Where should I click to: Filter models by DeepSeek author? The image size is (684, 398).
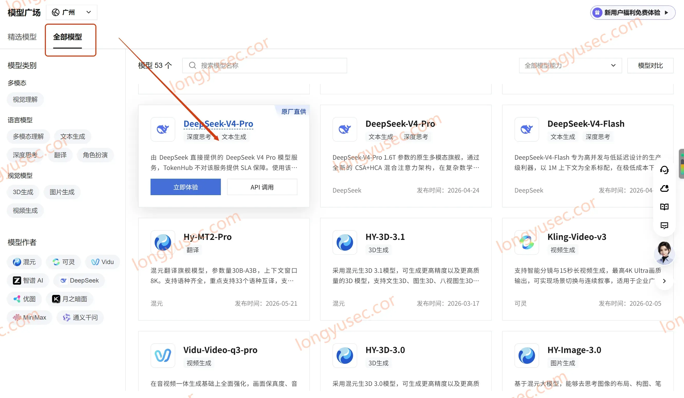(79, 280)
